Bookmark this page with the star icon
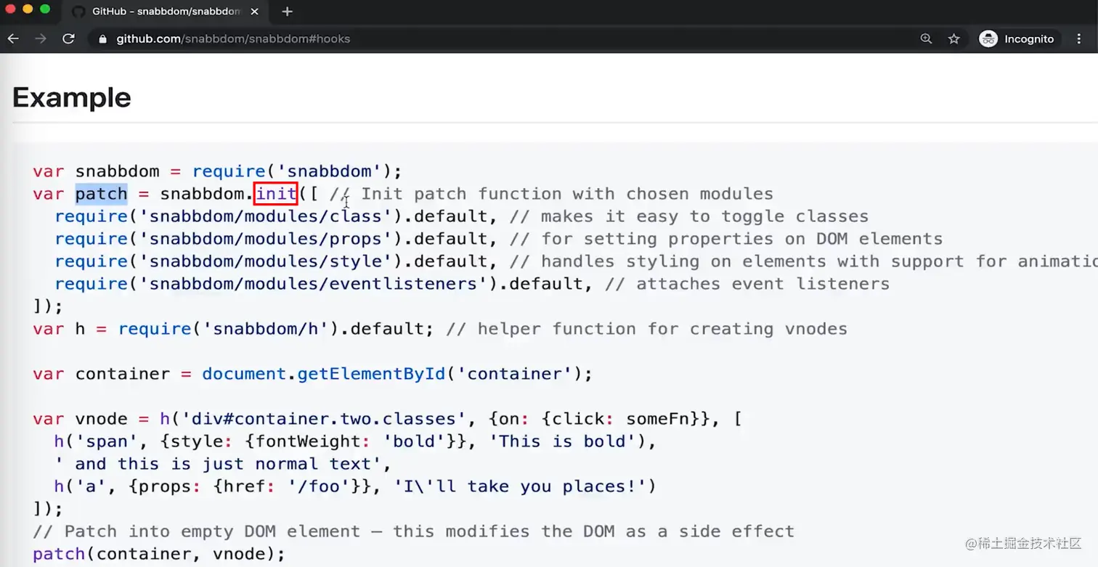The width and height of the screenshot is (1098, 567). [954, 39]
